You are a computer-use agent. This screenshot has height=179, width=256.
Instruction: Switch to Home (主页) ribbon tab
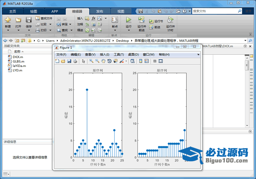pos(13,11)
